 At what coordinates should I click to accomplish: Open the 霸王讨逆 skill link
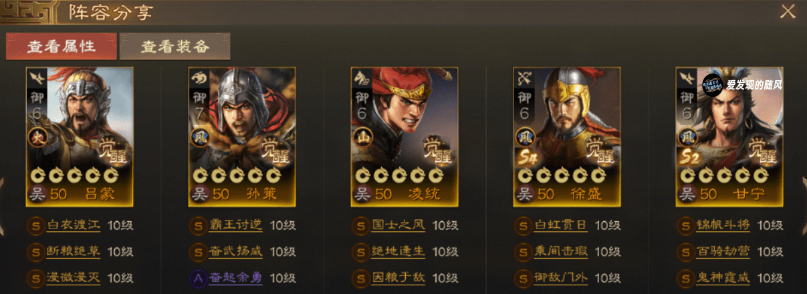point(236,225)
